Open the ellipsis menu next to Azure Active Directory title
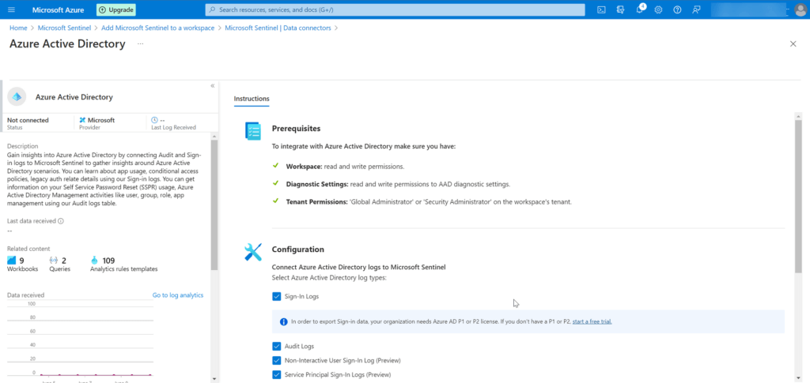This screenshot has width=810, height=383. pyautogui.click(x=141, y=44)
